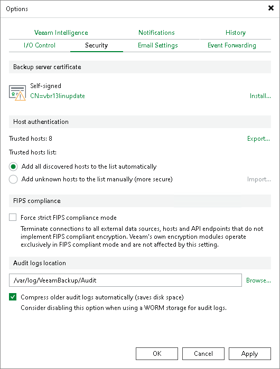Click the Trusted hosts list: label
Screen dimensions: 280x369
(33, 152)
